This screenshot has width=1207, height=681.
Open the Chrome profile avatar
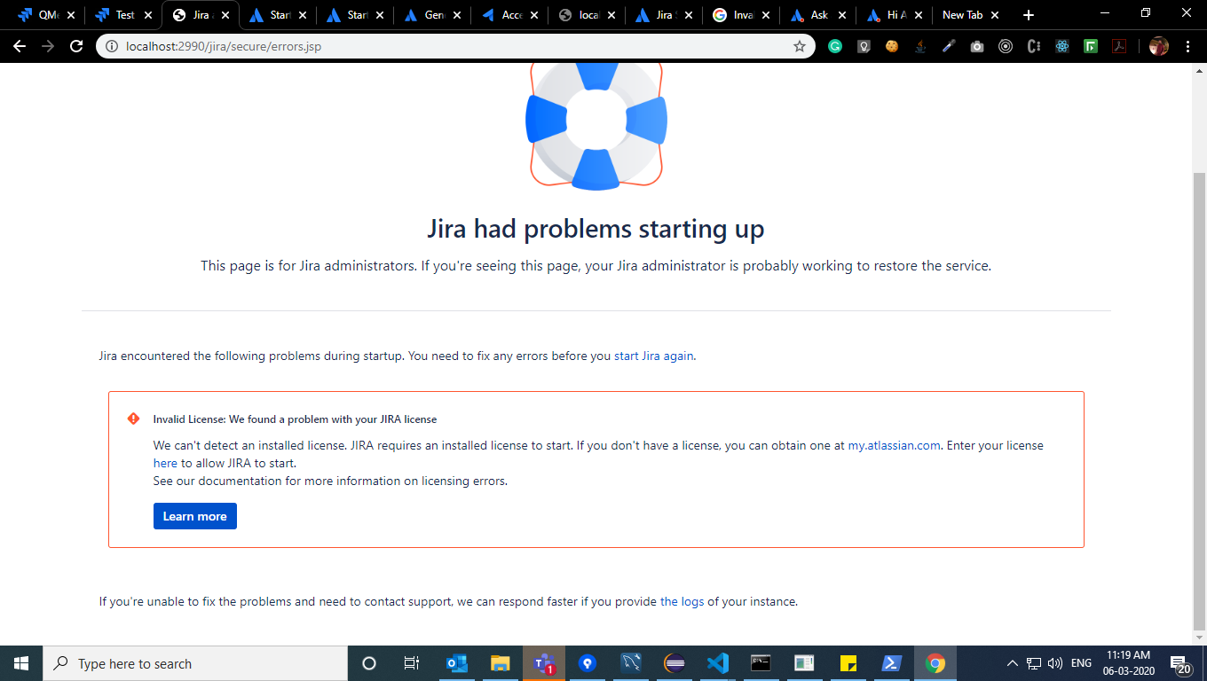coord(1159,46)
